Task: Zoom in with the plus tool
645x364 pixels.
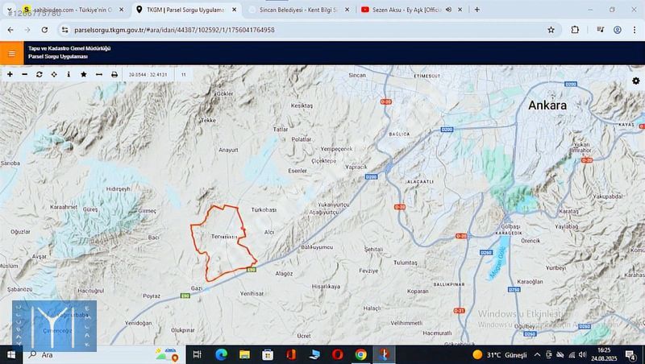Action: [10, 74]
